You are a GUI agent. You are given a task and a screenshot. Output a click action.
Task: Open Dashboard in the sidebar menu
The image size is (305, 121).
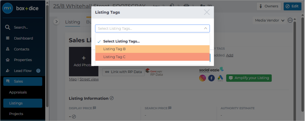point(24,38)
